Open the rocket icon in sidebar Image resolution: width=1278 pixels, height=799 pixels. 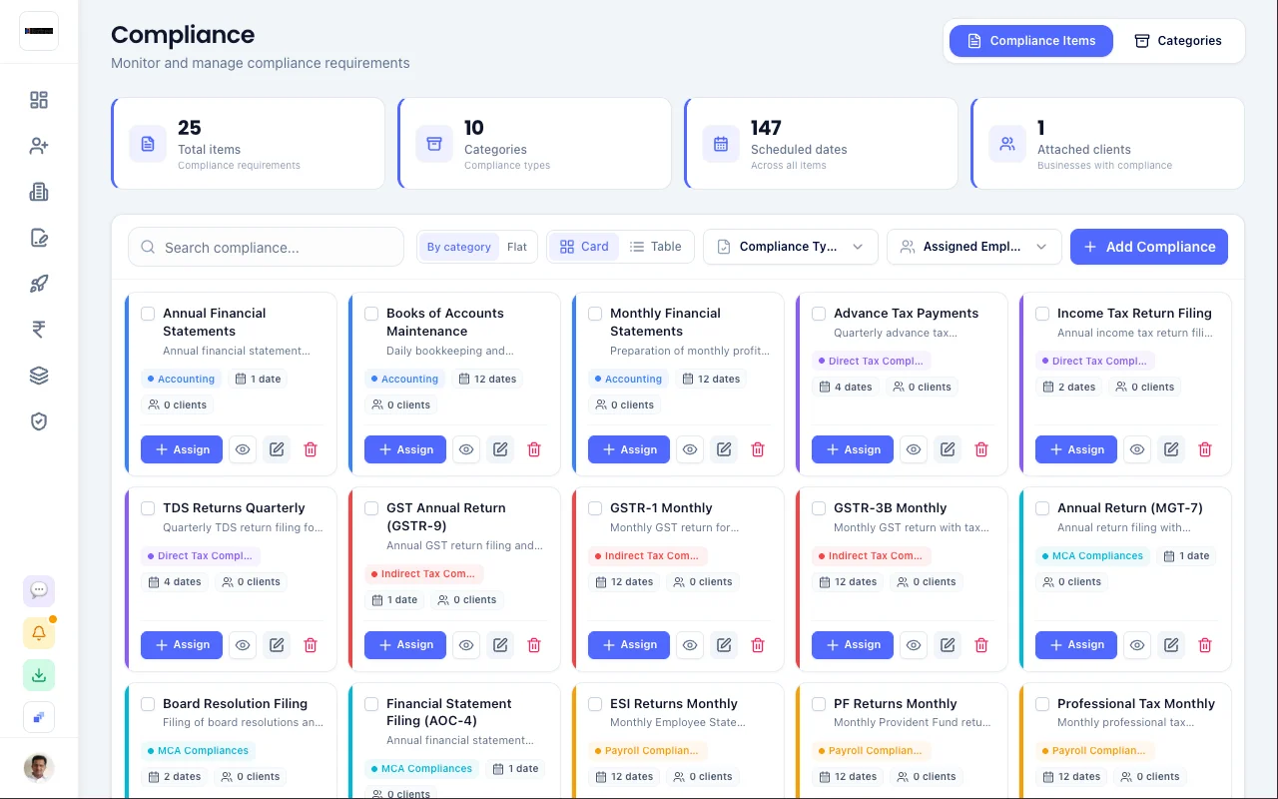pos(39,284)
